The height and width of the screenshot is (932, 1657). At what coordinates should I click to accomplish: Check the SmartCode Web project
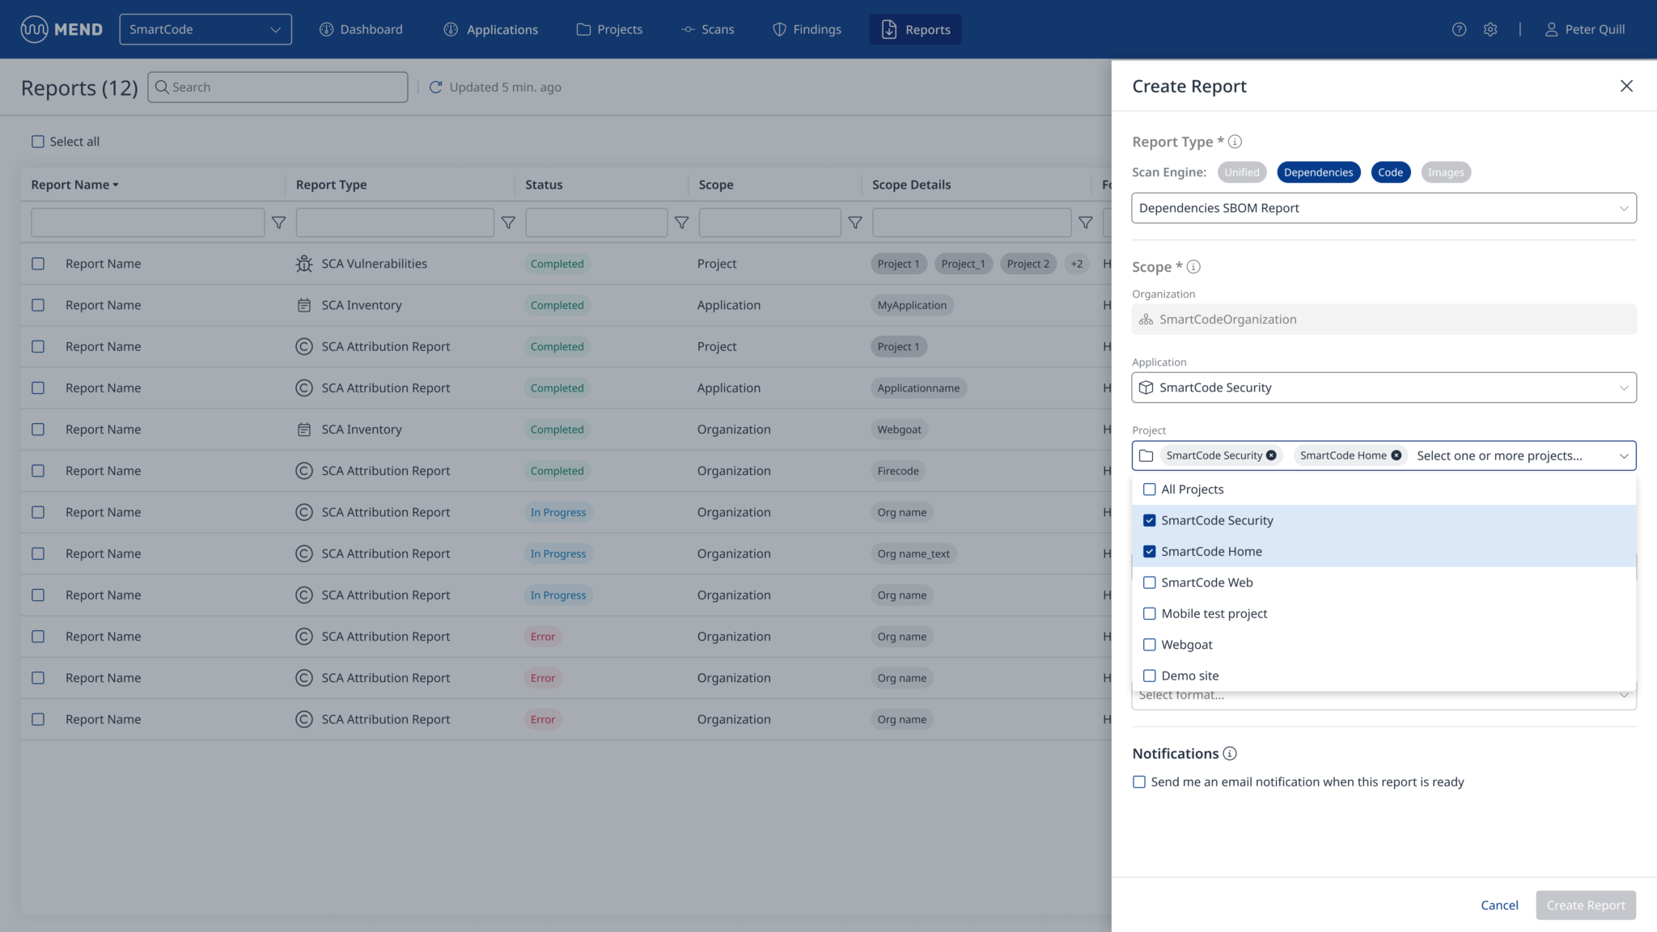pyautogui.click(x=1149, y=582)
